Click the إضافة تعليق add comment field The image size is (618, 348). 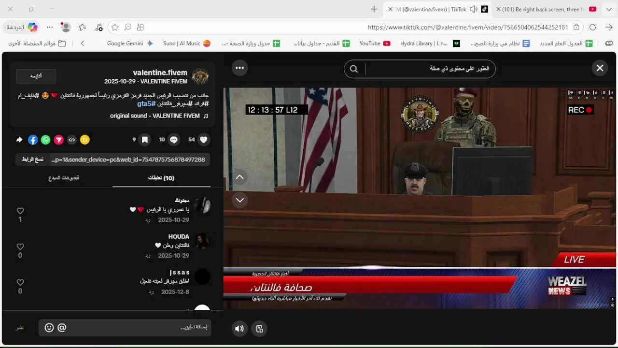tap(125, 328)
